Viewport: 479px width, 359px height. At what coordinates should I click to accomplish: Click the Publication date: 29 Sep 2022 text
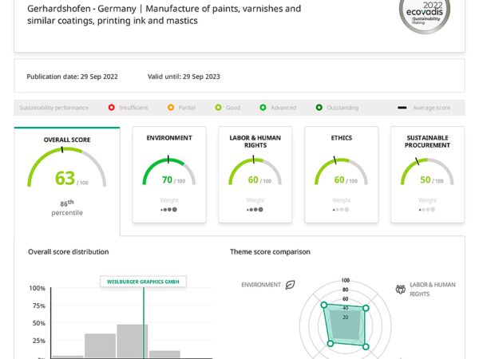tap(72, 77)
